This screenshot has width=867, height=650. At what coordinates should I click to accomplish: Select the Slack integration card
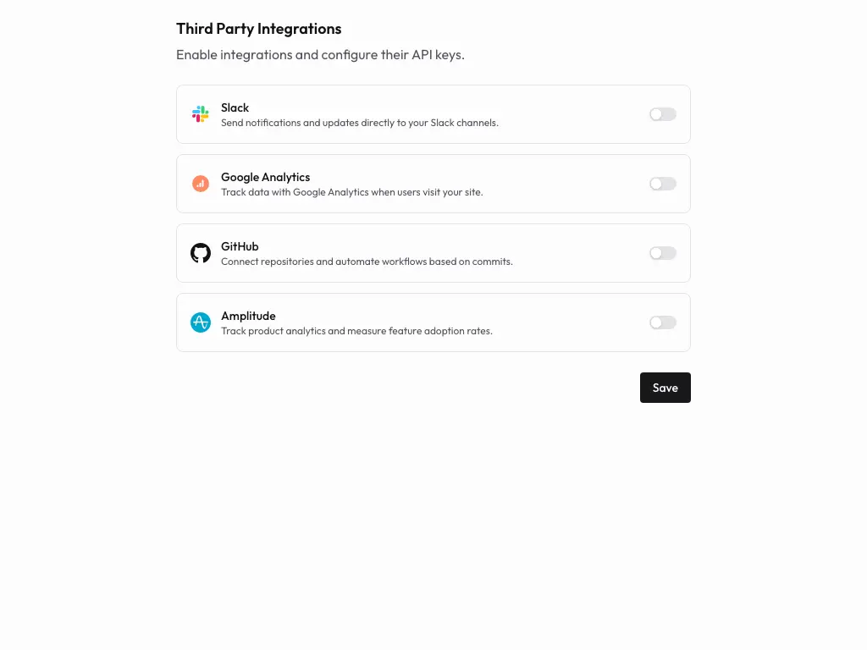point(433,113)
